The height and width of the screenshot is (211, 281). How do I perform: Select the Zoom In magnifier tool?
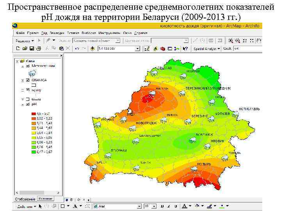pos(231,41)
